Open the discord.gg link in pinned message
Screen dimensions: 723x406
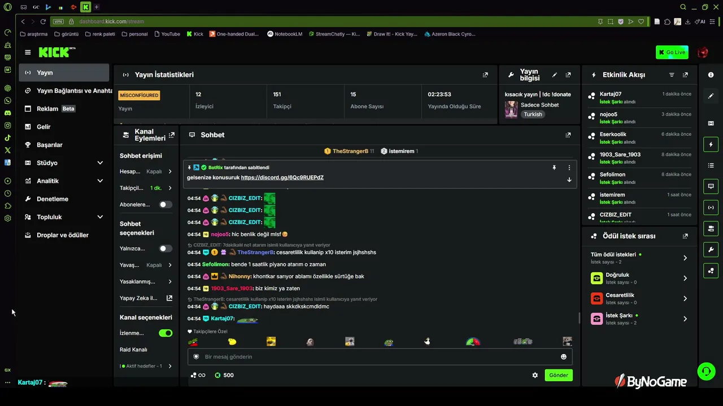pyautogui.click(x=282, y=178)
